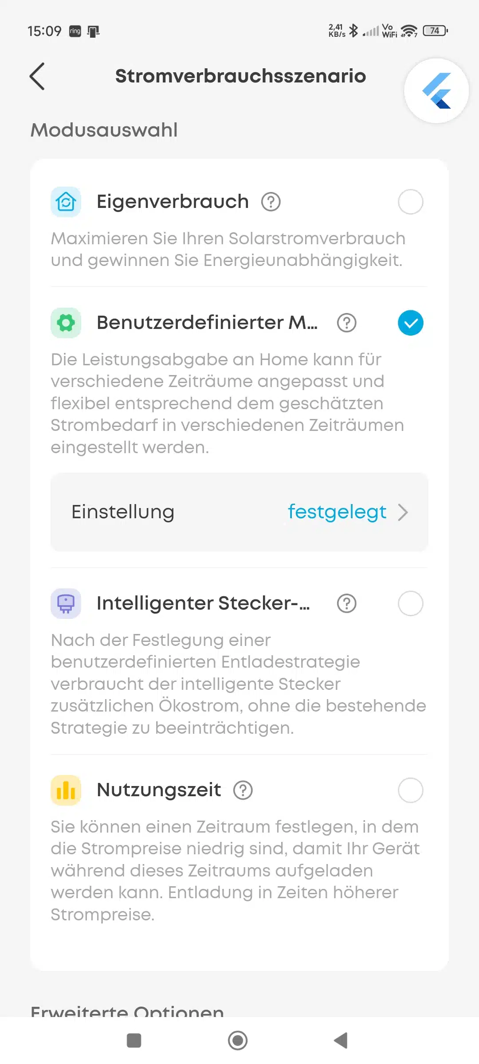This screenshot has height=1064, width=479.
Task: Open help for Intelligenter Stecker mode
Action: tap(347, 603)
